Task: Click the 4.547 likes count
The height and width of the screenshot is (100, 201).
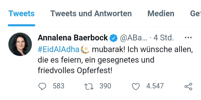Action: (x=155, y=86)
